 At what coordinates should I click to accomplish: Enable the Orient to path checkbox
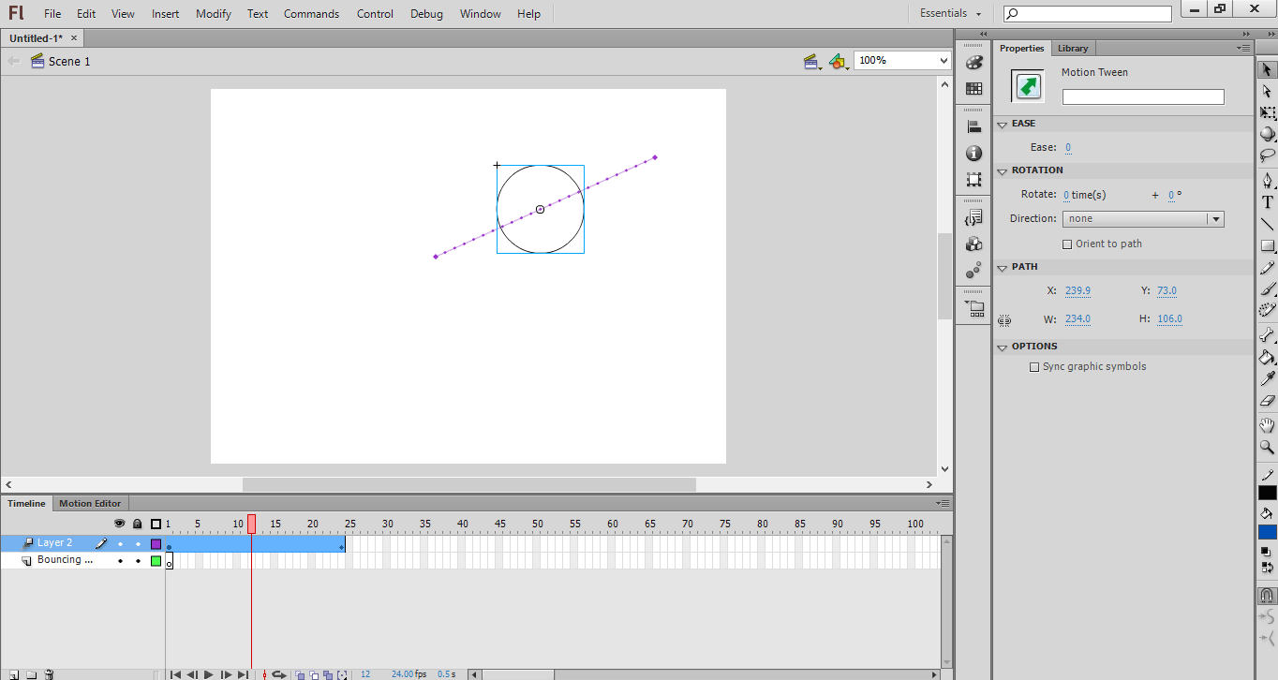(1067, 244)
